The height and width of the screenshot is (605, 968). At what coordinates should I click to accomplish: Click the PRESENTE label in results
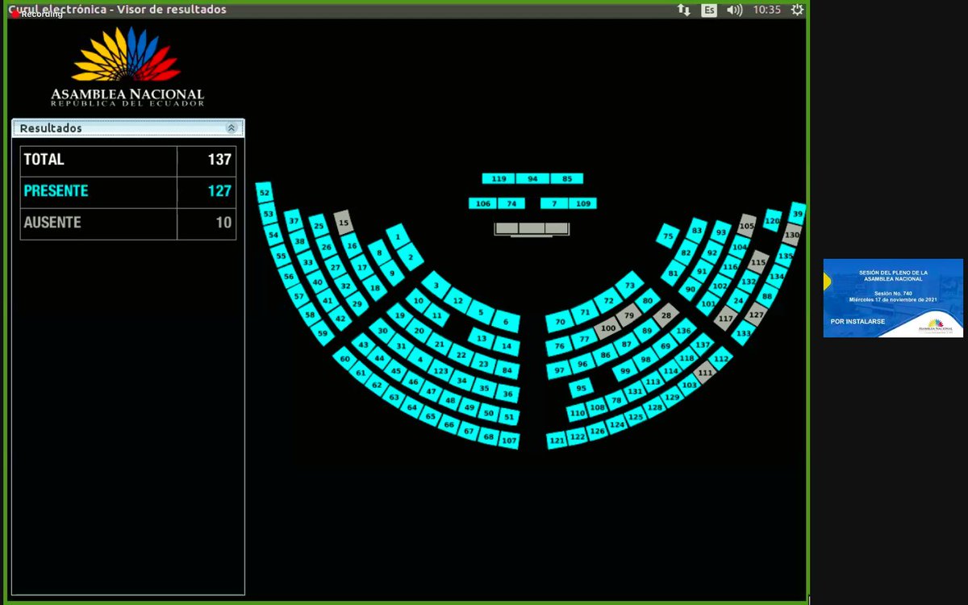pos(56,191)
